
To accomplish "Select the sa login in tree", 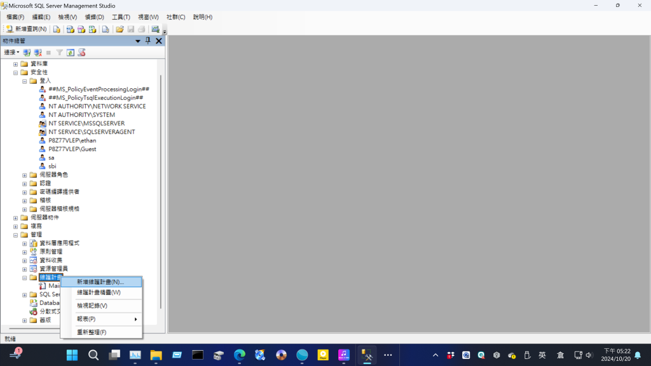I will [x=51, y=158].
